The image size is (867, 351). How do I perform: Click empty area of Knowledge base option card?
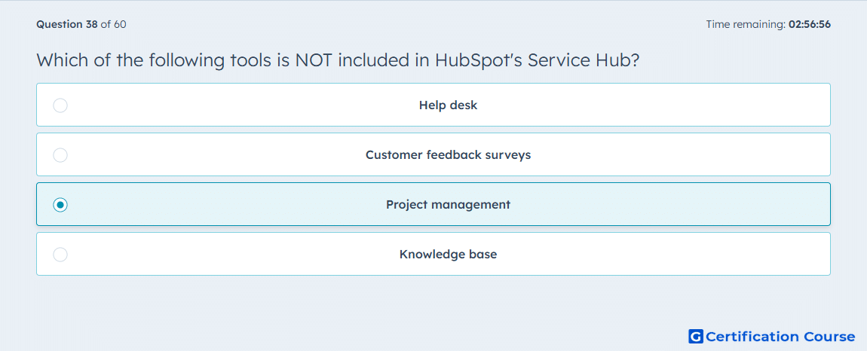point(663,255)
